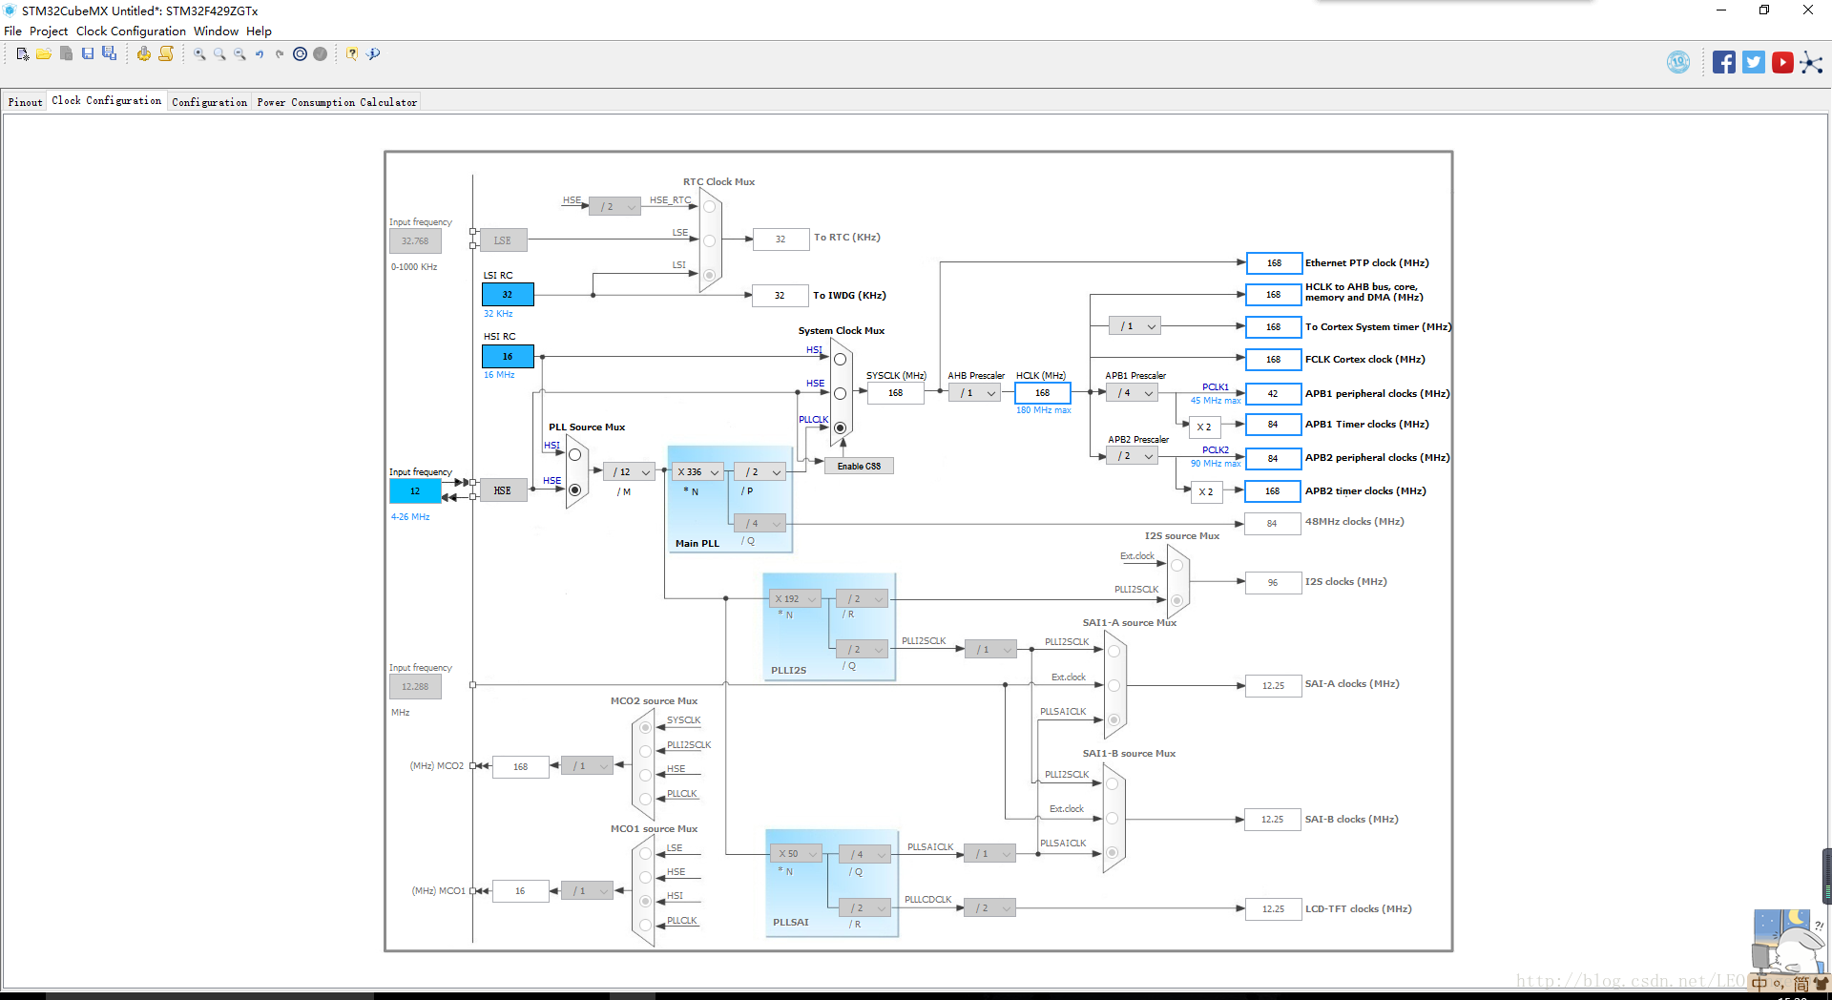Edit the HSE input frequency 12 field
The height and width of the screenshot is (1000, 1832).
(x=415, y=490)
